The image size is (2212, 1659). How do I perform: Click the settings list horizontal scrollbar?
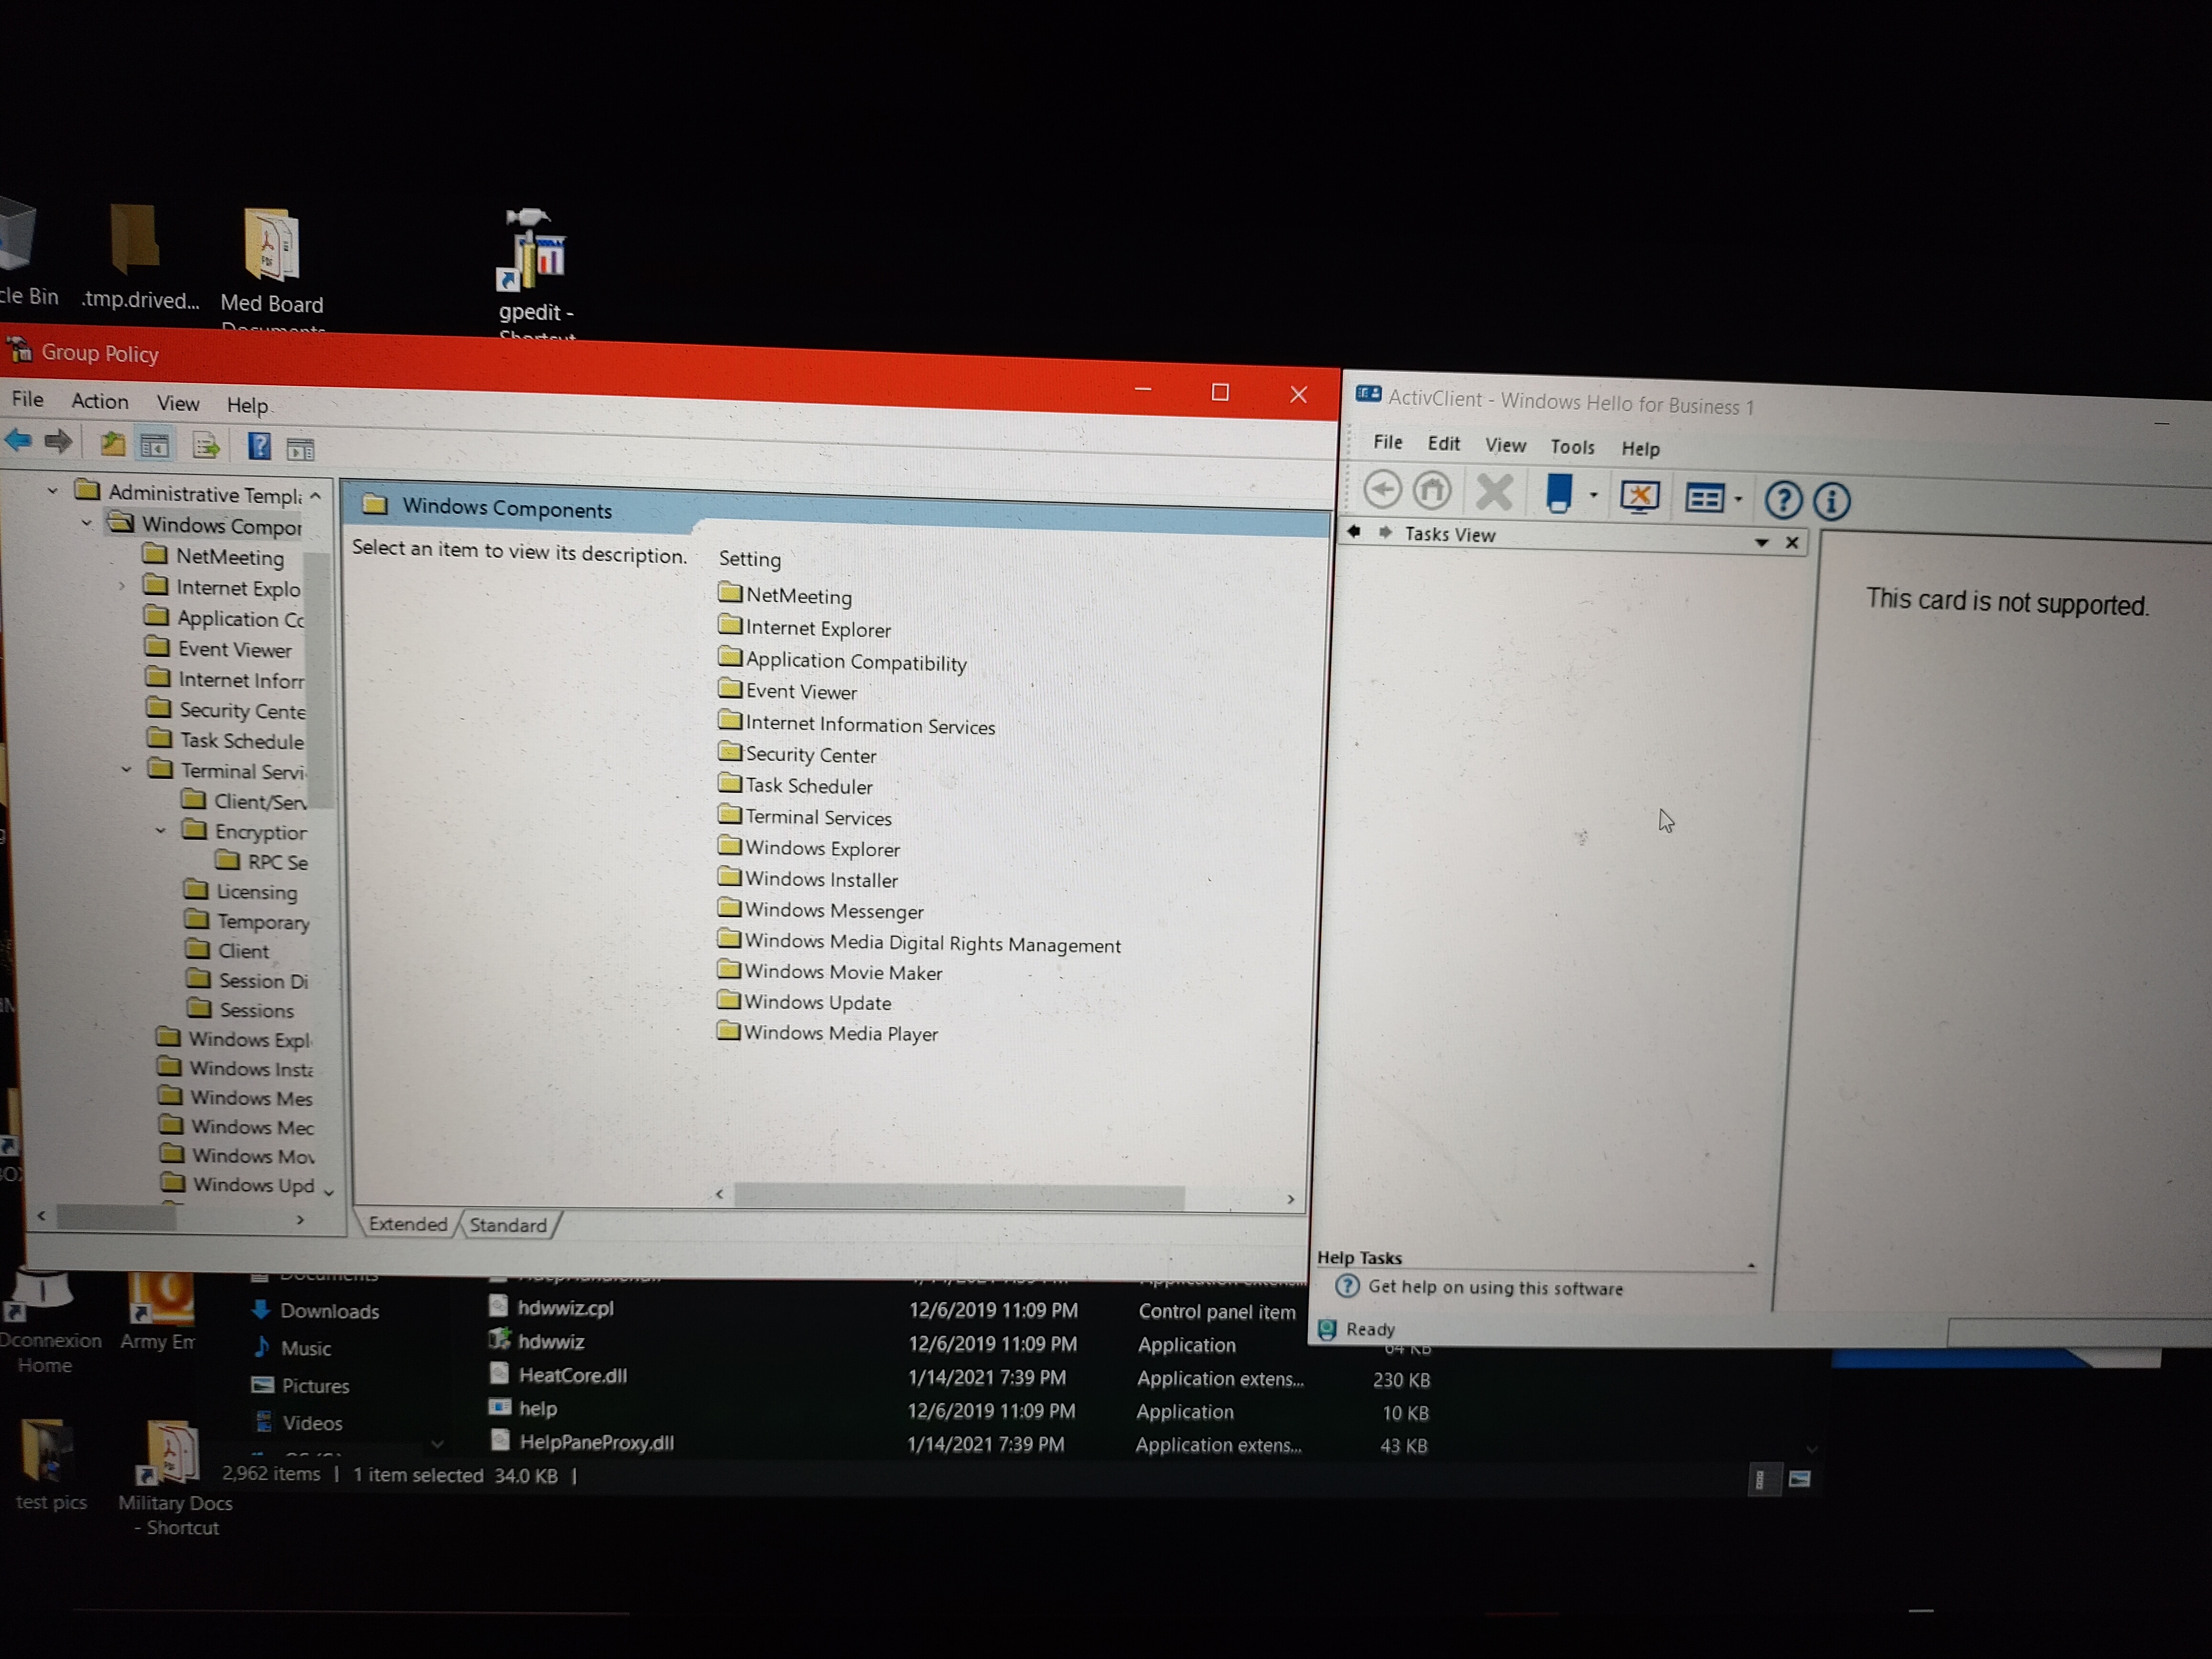point(958,1196)
